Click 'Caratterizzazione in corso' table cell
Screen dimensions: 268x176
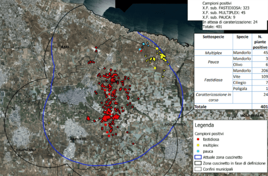(213, 97)
